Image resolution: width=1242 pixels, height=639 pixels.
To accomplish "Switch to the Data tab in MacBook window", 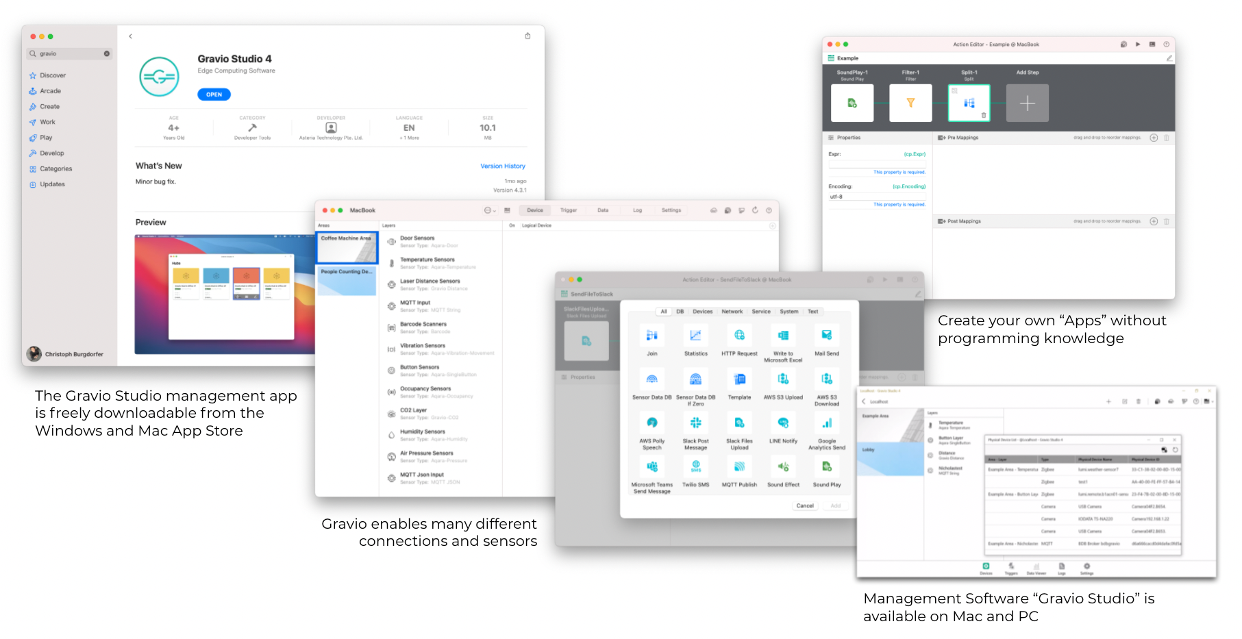I will (603, 210).
